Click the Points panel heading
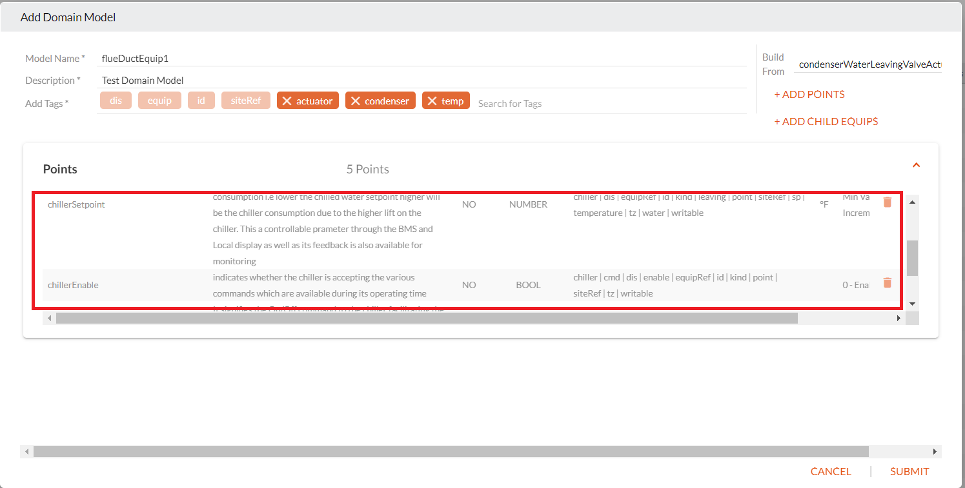Viewport: 965px width, 488px height. pos(60,169)
